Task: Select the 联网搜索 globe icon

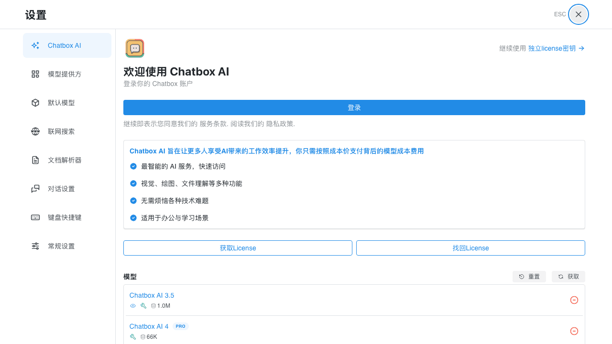Action: click(35, 131)
